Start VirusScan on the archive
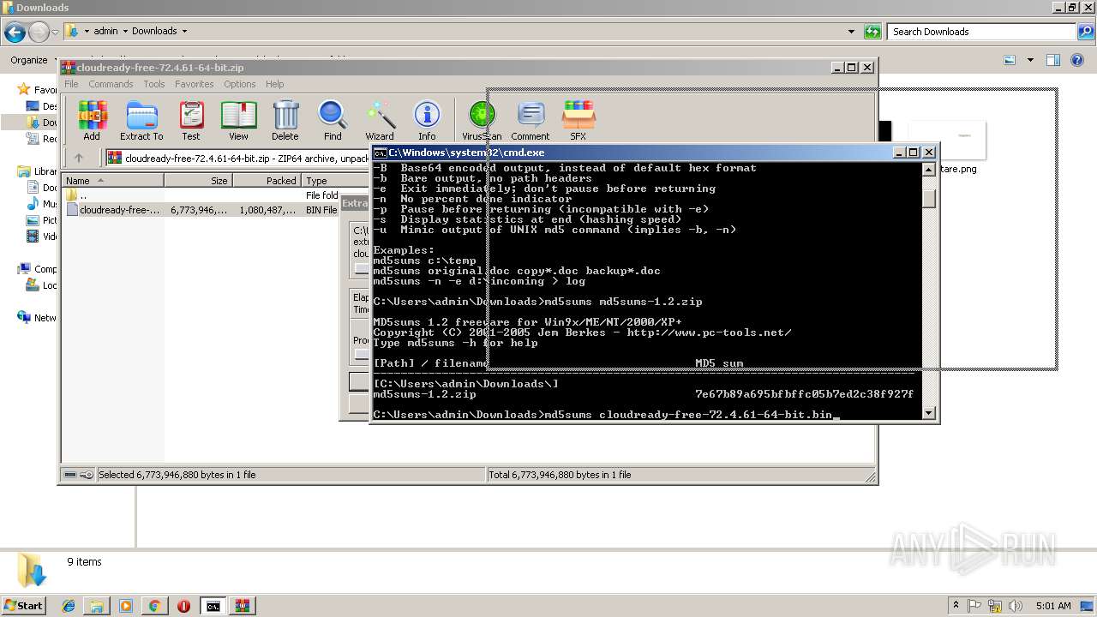This screenshot has width=1097, height=617. click(482, 120)
